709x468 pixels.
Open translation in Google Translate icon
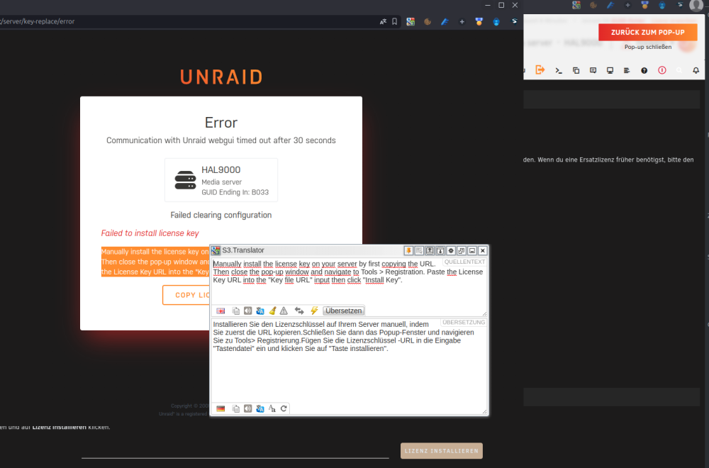pyautogui.click(x=260, y=408)
